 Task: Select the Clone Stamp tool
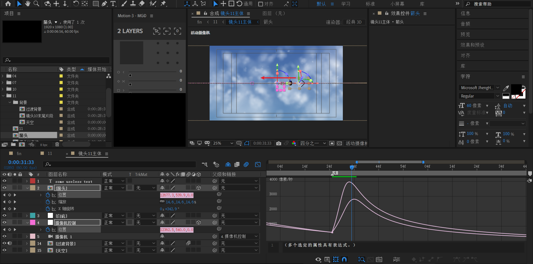(x=133, y=4)
